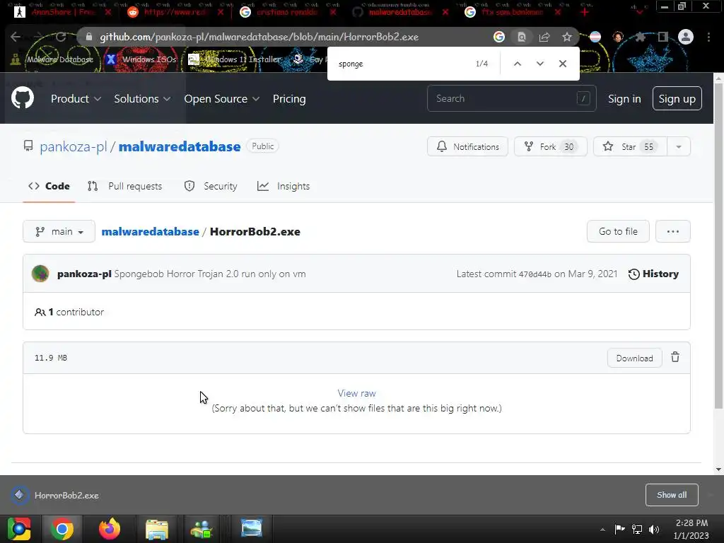Expand the Star list dropdown arrow

(678, 147)
